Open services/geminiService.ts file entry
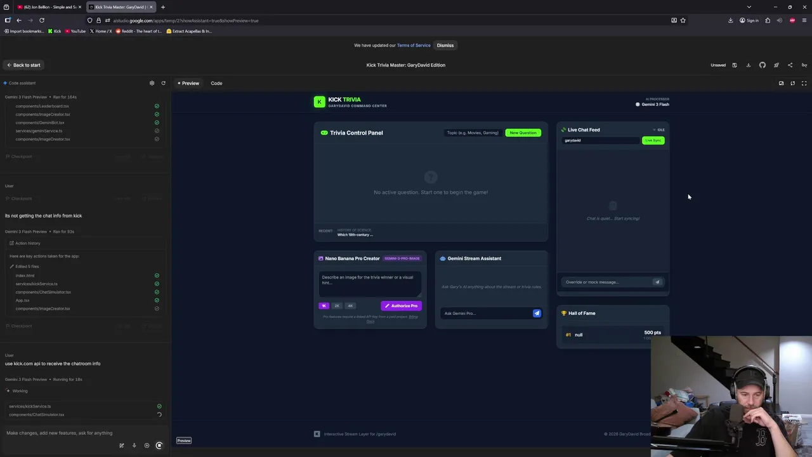812x457 pixels. pyautogui.click(x=39, y=131)
